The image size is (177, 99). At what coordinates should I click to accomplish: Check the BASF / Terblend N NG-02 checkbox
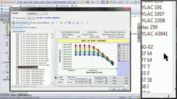pos(18,70)
